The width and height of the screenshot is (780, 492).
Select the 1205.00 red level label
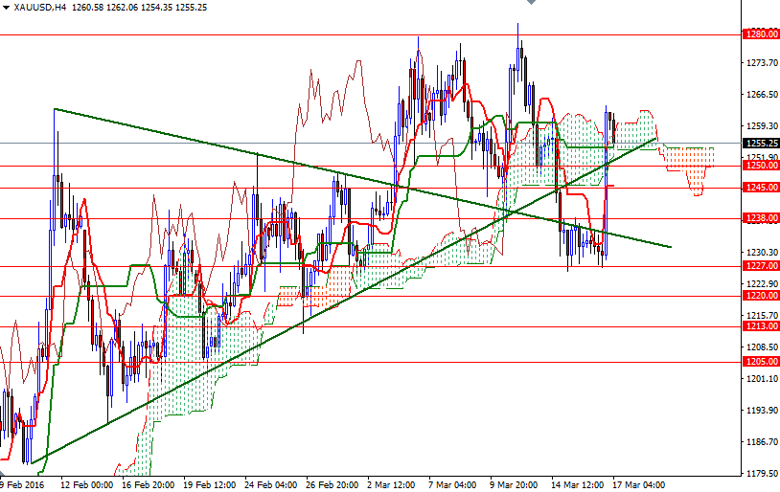761,362
